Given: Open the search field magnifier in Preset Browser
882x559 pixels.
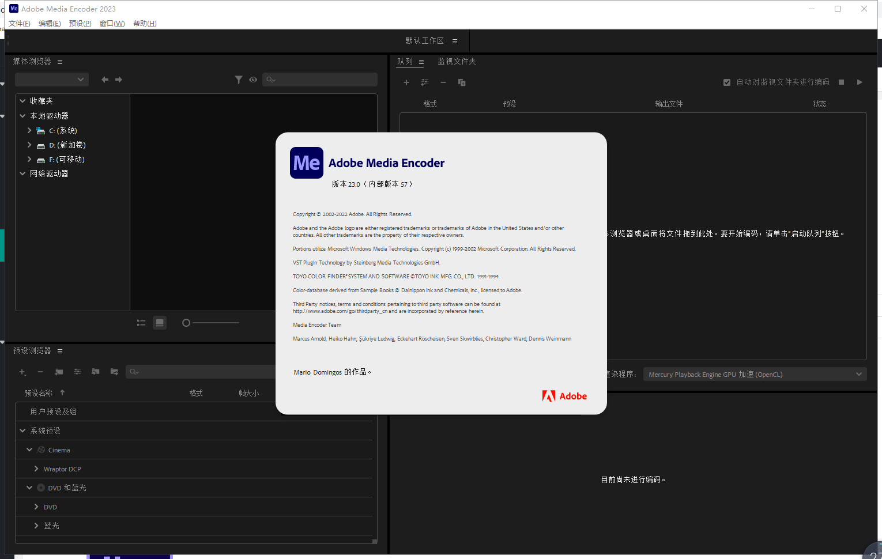Looking at the screenshot, I should [x=134, y=372].
